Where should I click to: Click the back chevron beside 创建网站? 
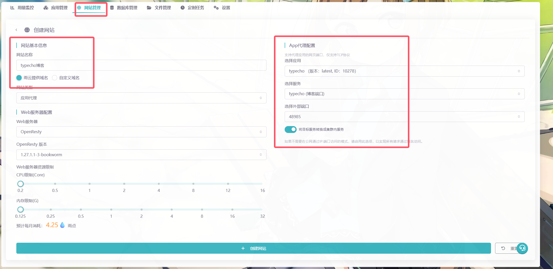[16, 30]
